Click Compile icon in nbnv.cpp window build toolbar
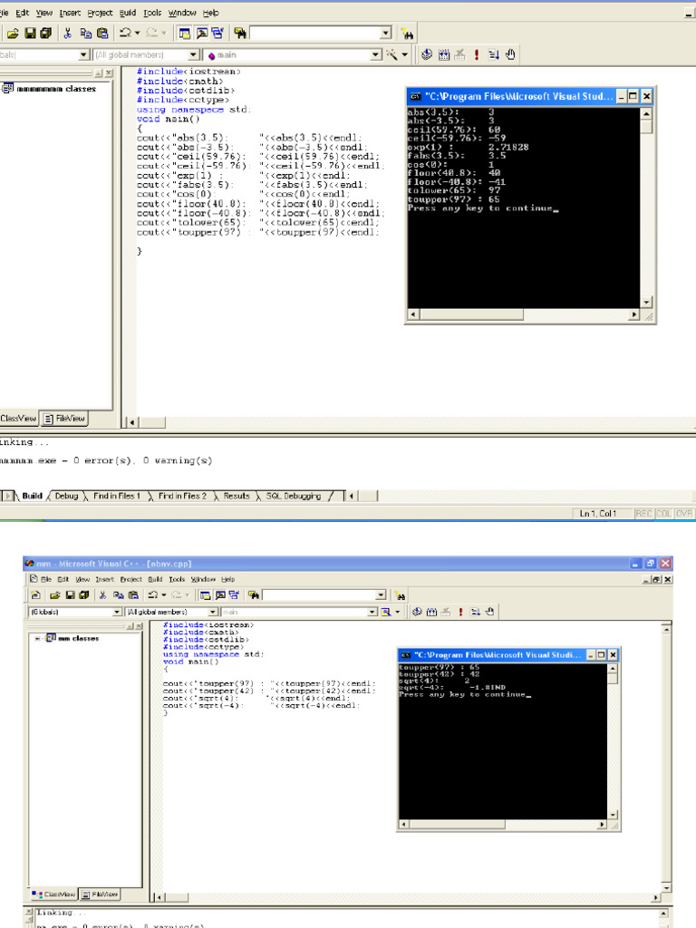This screenshot has width=696, height=928. [x=418, y=613]
